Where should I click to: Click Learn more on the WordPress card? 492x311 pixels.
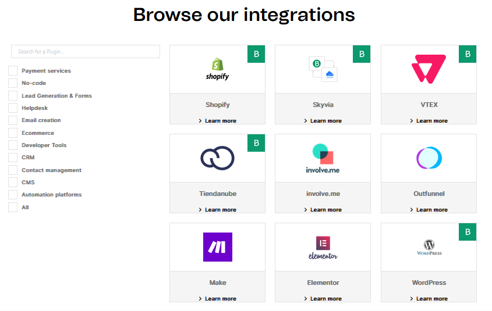pyautogui.click(x=429, y=299)
